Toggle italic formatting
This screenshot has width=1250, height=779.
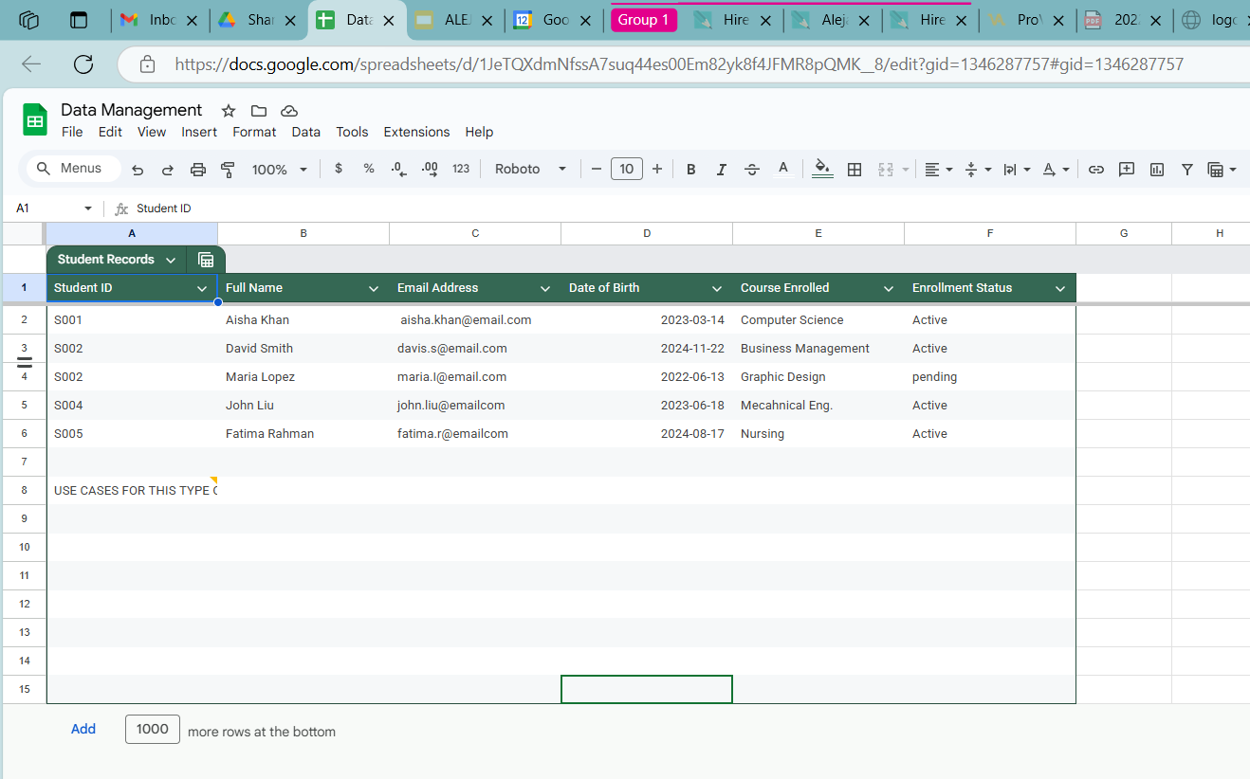pos(721,170)
